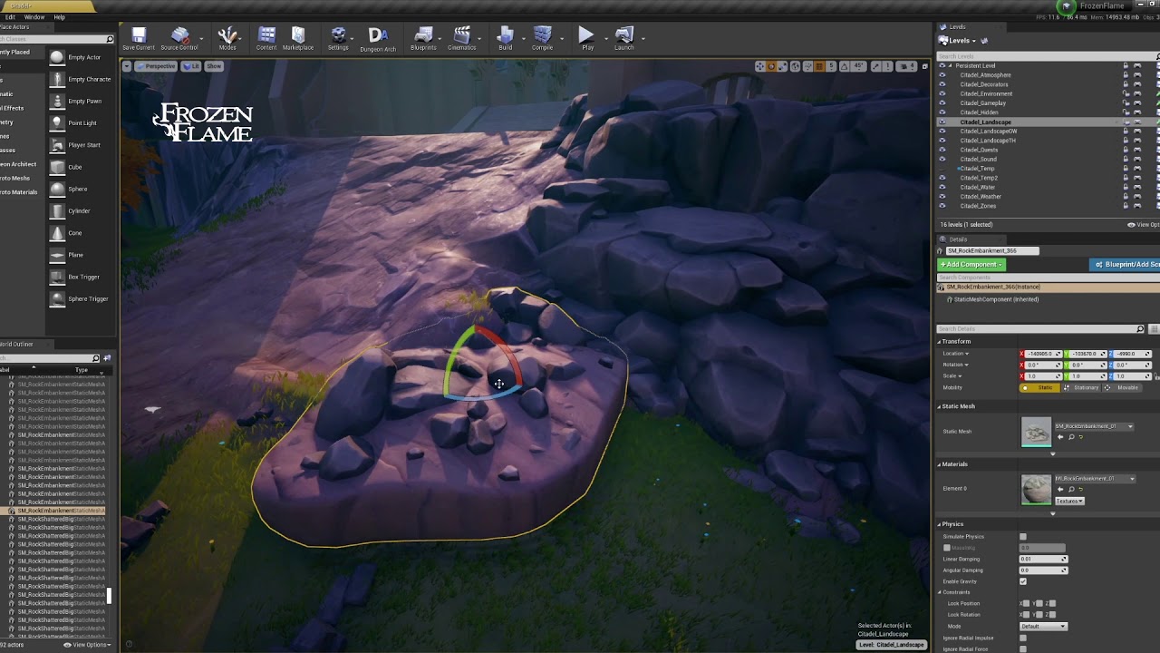Select the Box Trigger placement item
This screenshot has height=653, width=1160.
[x=81, y=277]
